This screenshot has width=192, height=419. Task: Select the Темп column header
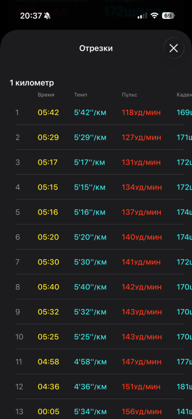click(81, 95)
